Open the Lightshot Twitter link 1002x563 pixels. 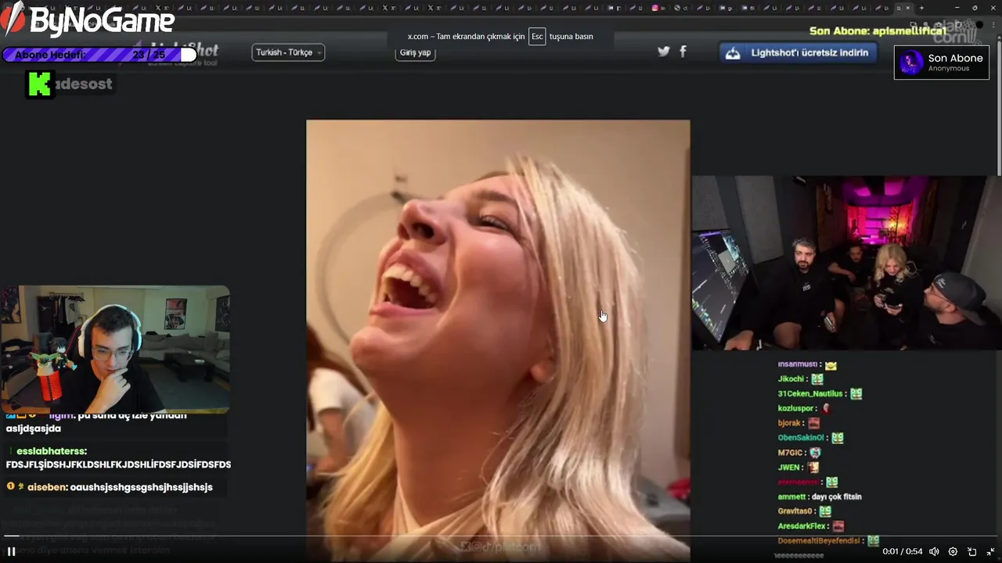664,52
